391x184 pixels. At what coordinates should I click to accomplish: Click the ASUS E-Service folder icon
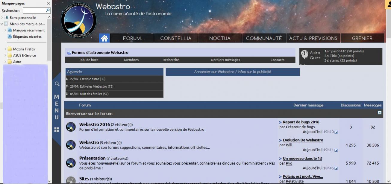[x=10, y=55]
